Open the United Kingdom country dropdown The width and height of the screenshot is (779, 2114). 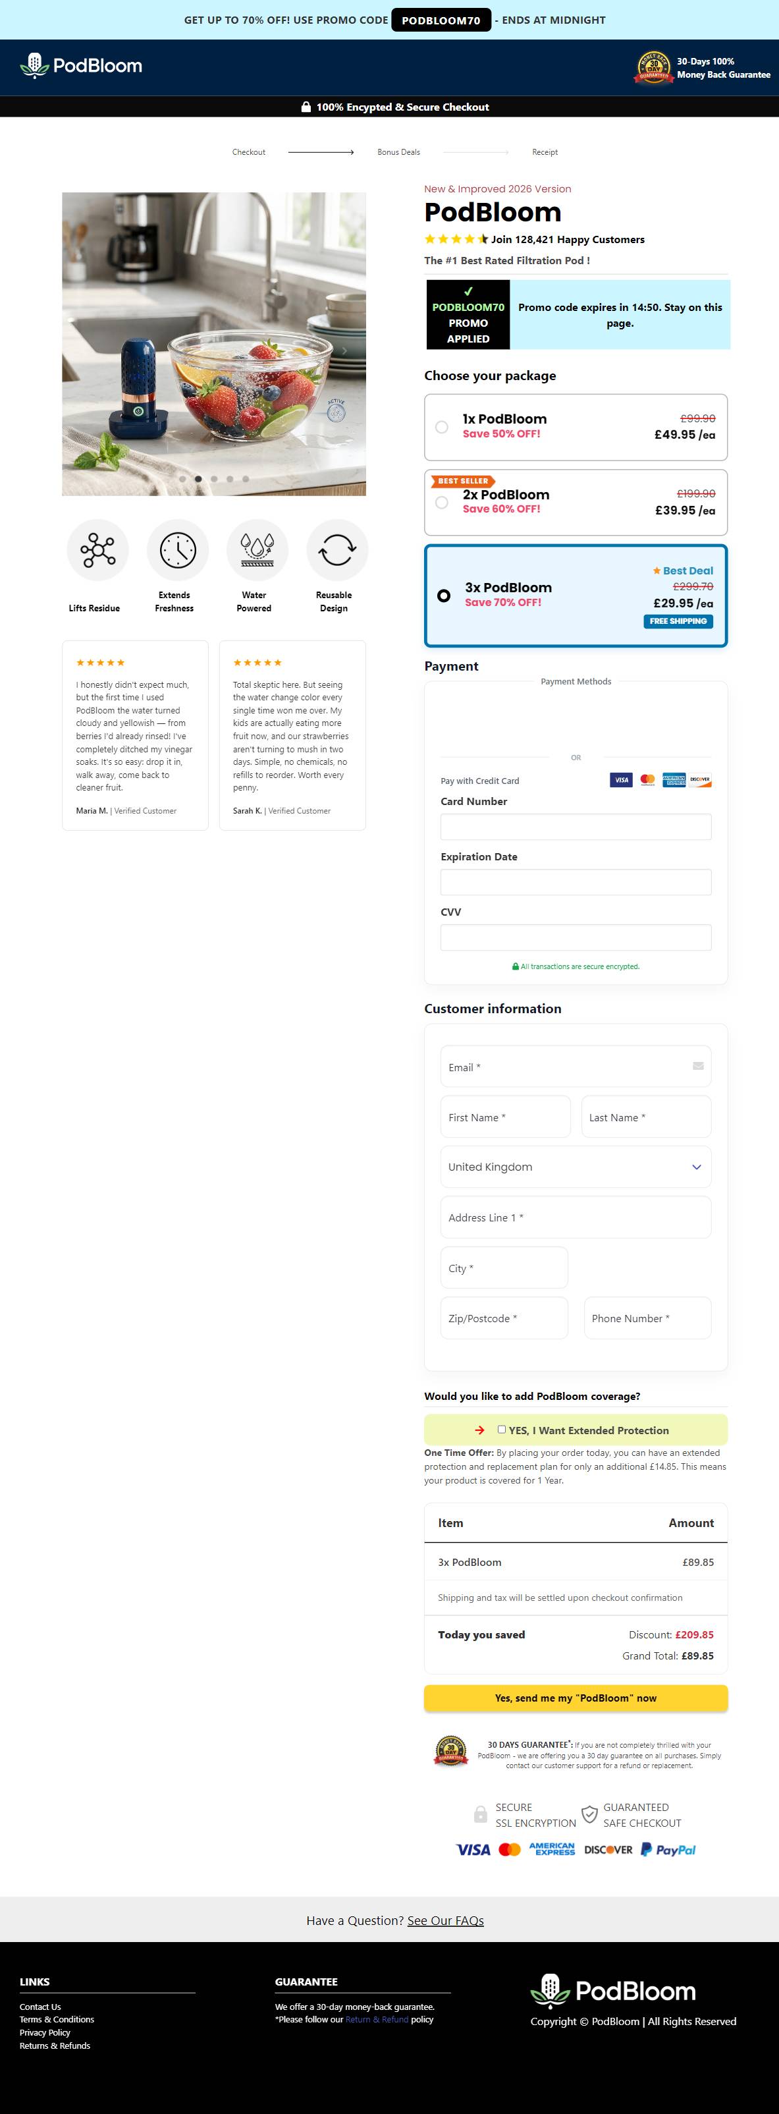click(x=576, y=1167)
